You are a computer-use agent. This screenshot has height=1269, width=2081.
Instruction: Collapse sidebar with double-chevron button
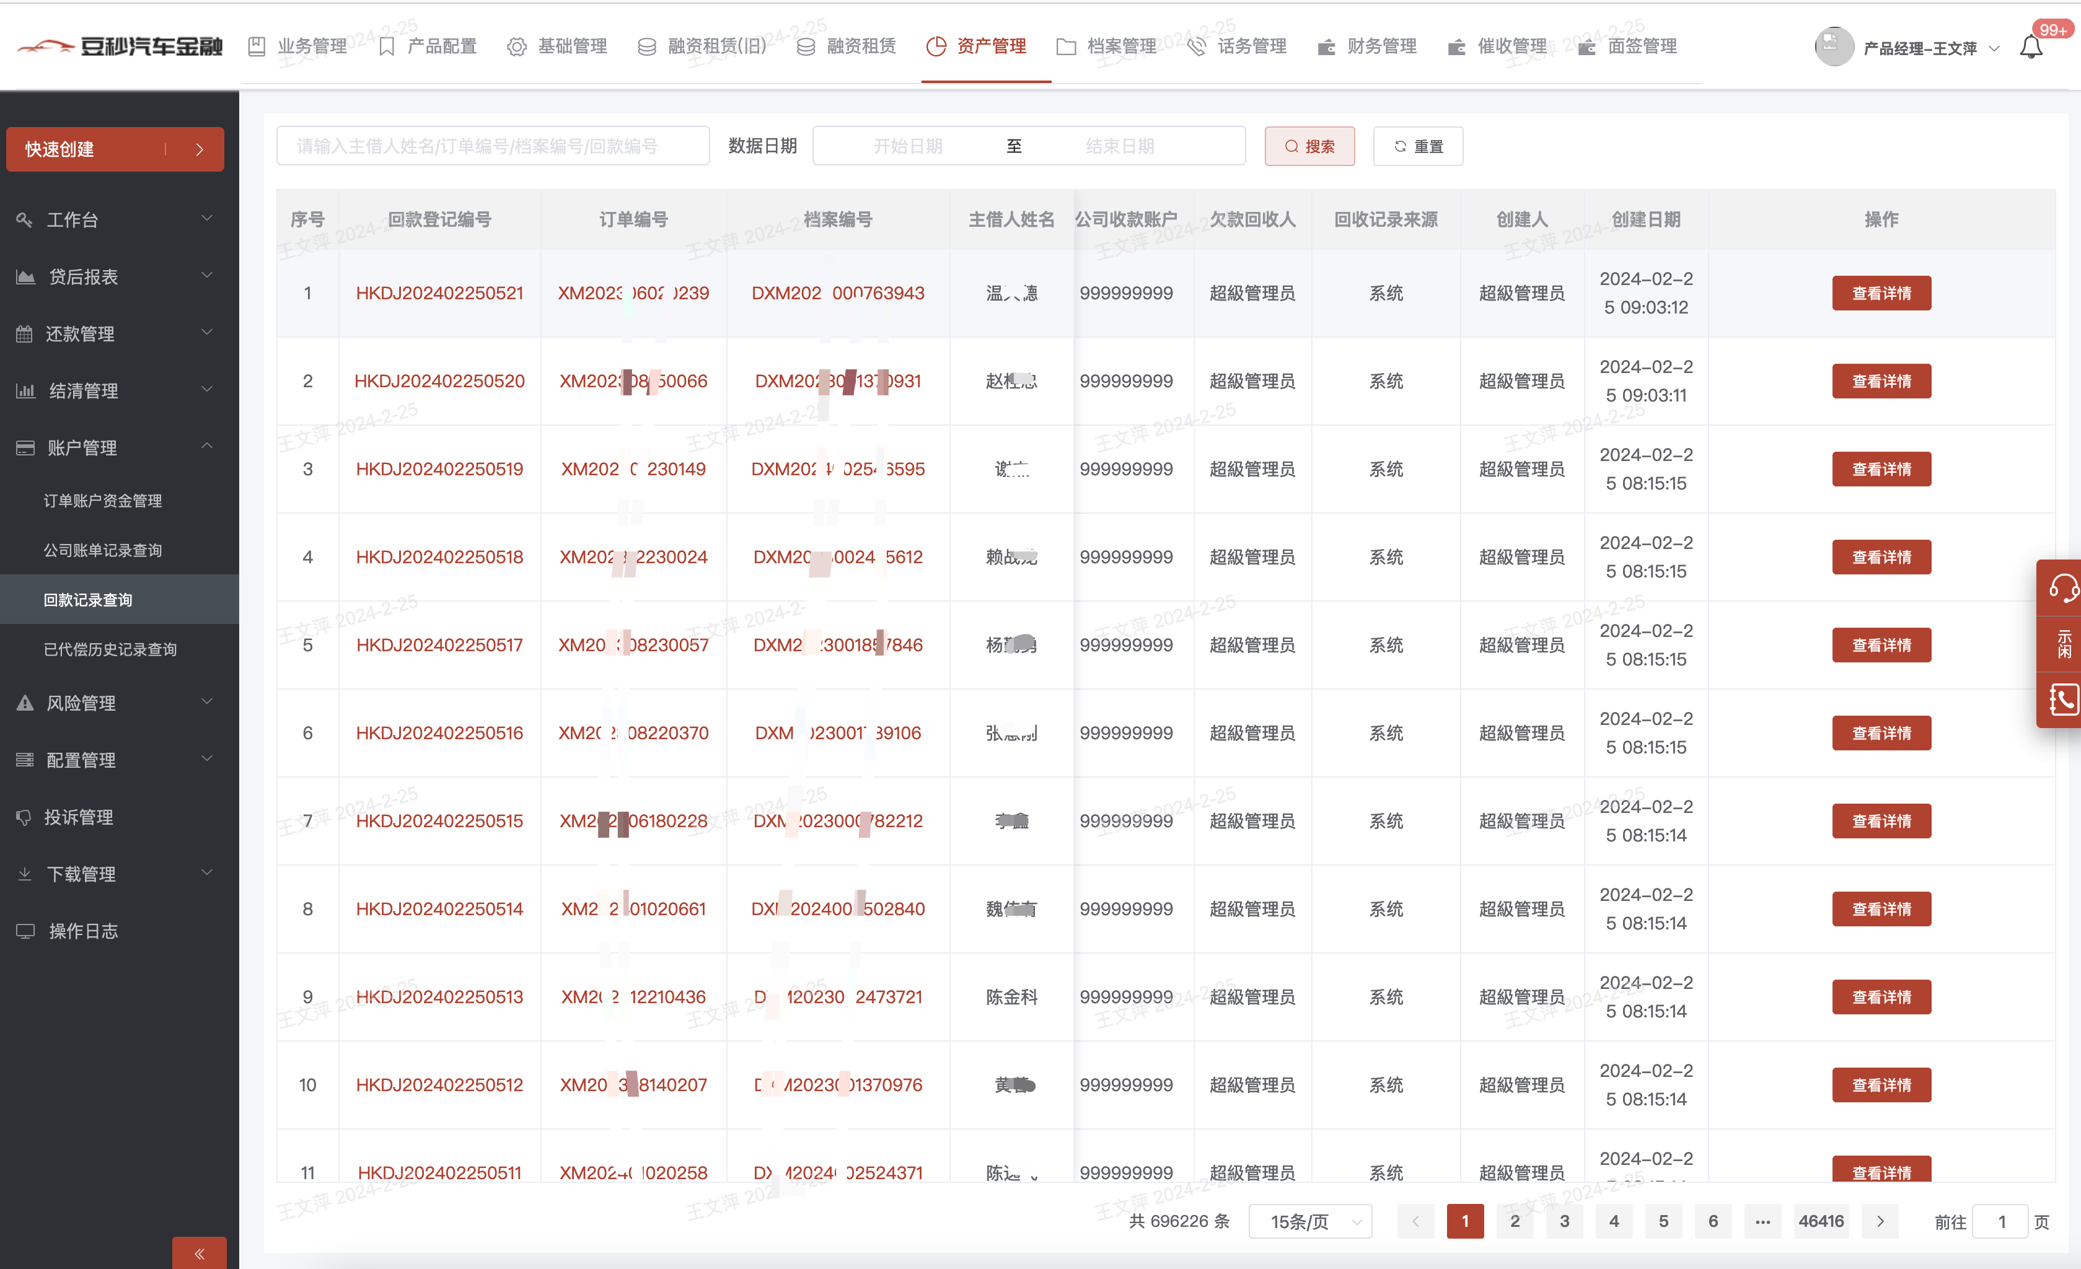click(200, 1253)
